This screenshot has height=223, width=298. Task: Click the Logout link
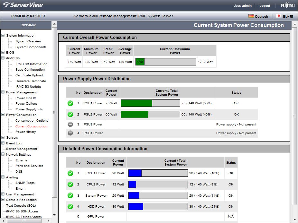tap(265, 6)
